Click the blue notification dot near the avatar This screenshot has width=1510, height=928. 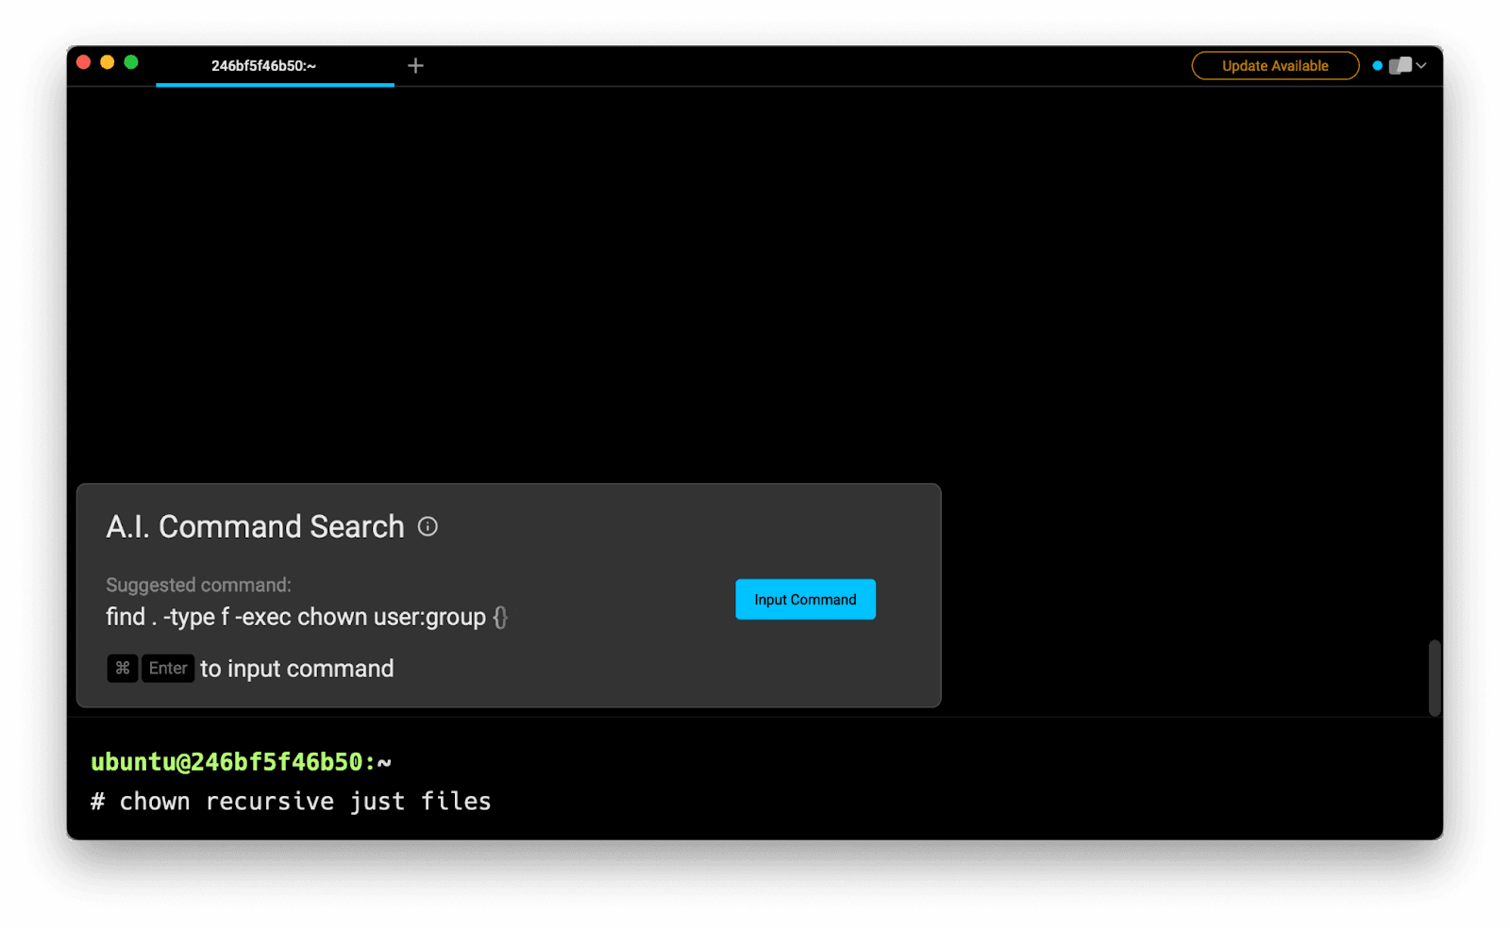(1377, 65)
